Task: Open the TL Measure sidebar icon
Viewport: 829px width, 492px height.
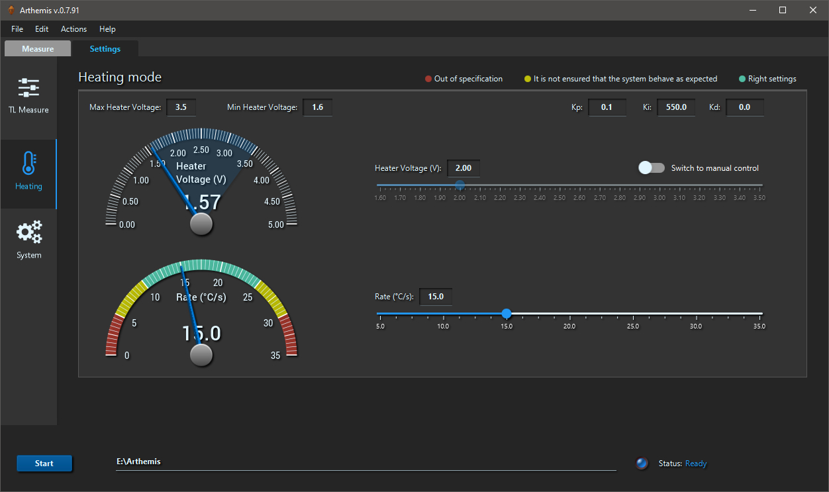Action: [28, 88]
